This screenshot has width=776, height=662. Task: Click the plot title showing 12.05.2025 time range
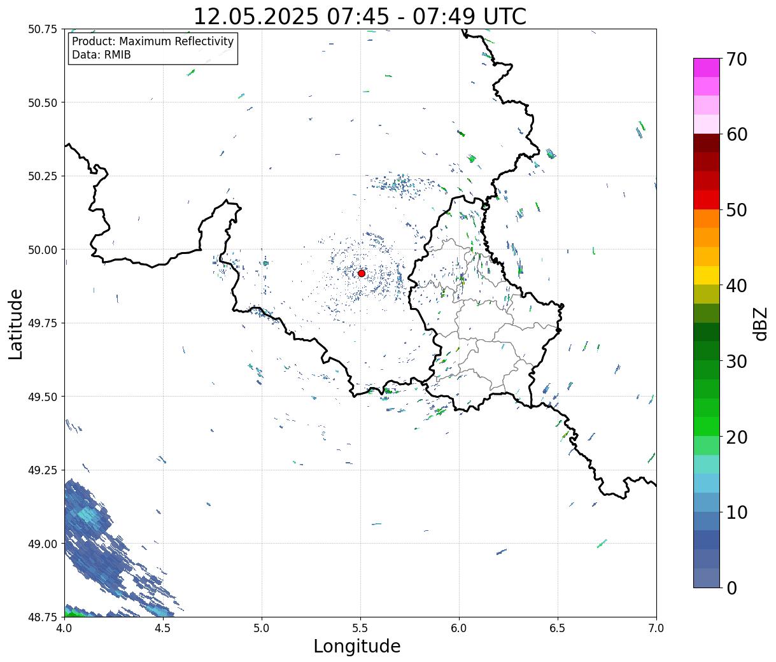(x=360, y=17)
